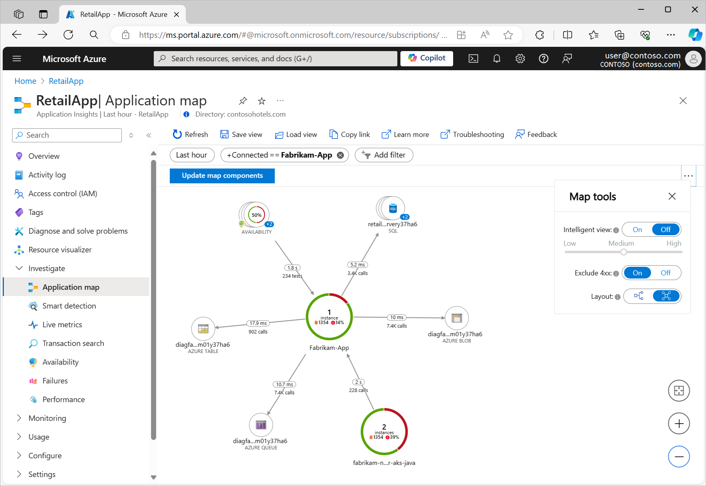
Task: Click the Intelligent view sensitivity slider
Action: point(623,252)
